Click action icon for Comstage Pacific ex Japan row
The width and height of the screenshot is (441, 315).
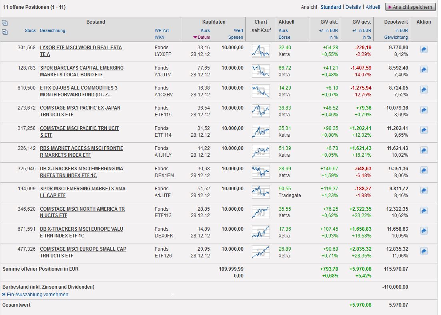click(x=424, y=110)
